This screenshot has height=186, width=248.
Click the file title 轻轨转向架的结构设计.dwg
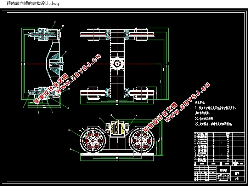(x=33, y=4)
